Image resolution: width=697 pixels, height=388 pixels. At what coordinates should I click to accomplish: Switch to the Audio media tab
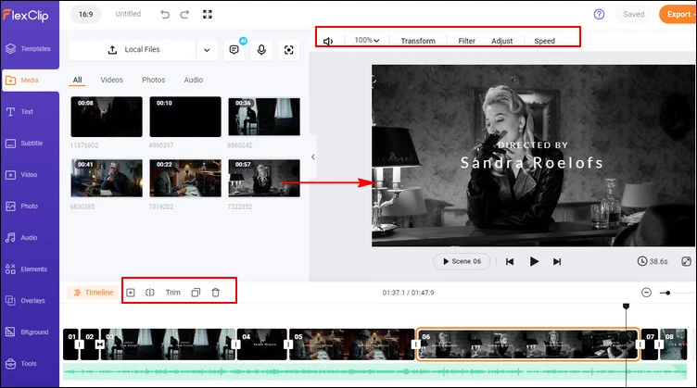point(194,80)
